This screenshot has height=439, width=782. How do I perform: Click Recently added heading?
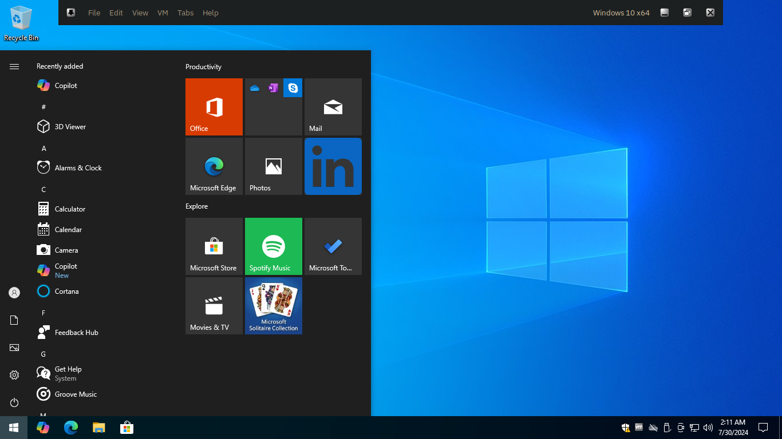[60, 66]
